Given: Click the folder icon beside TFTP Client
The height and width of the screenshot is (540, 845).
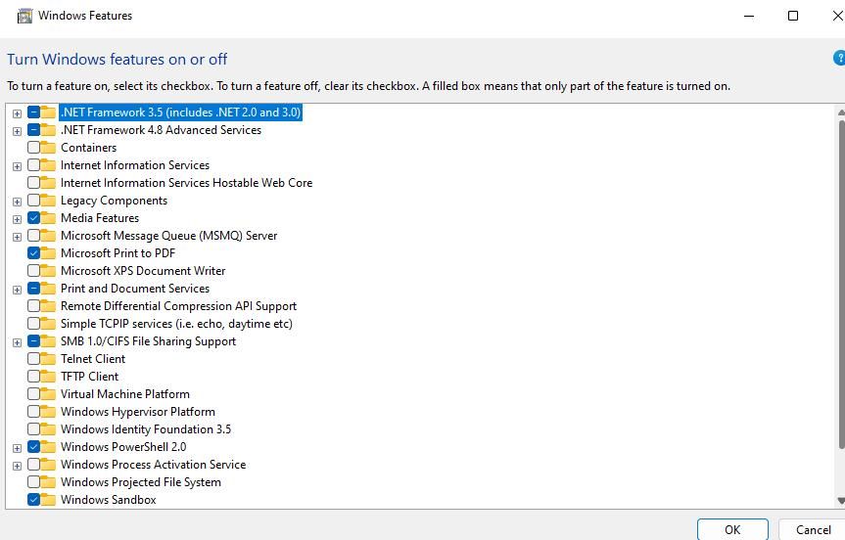Looking at the screenshot, I should [x=48, y=377].
